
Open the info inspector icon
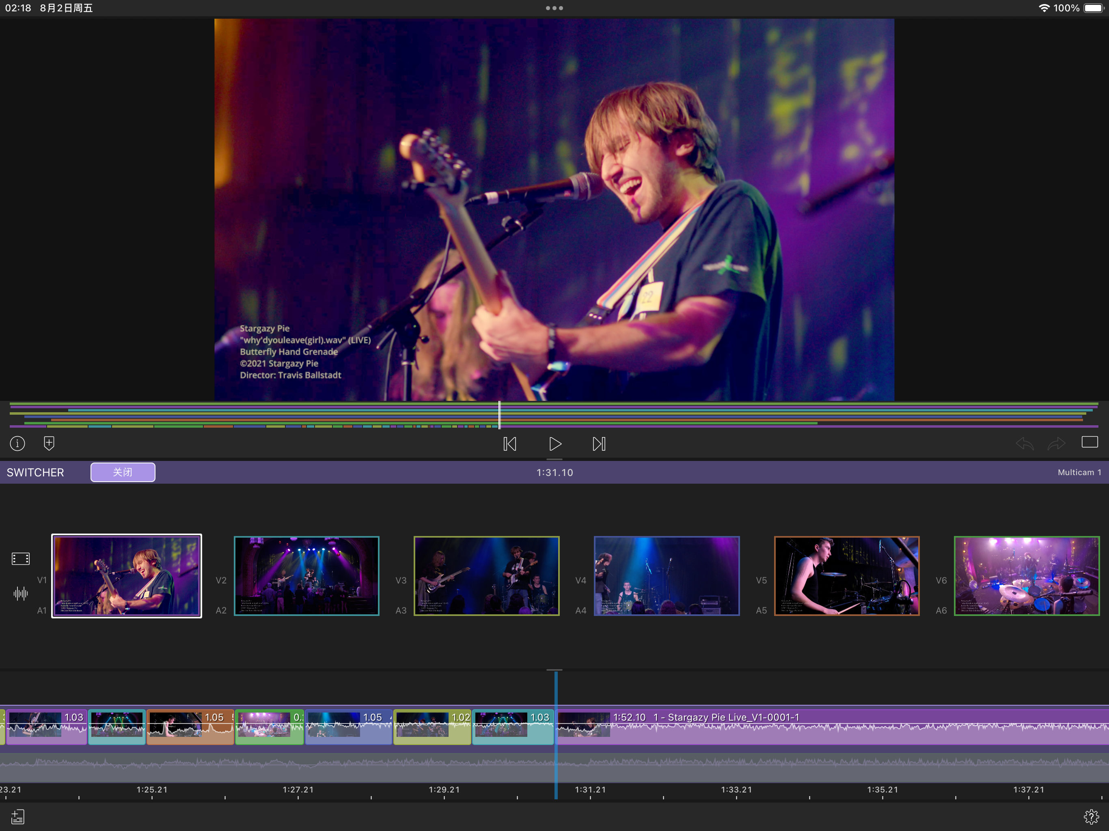(17, 443)
